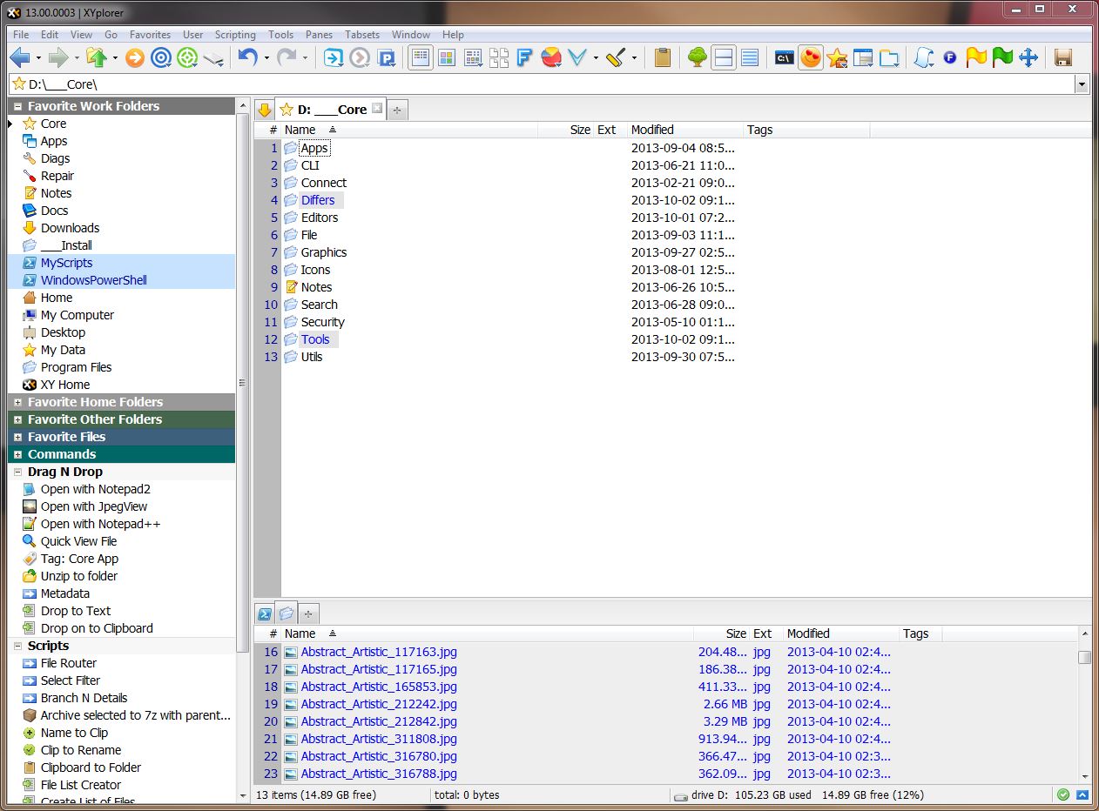The width and height of the screenshot is (1099, 811).
Task: Click the green tree icon in toolbar
Action: pos(697,58)
